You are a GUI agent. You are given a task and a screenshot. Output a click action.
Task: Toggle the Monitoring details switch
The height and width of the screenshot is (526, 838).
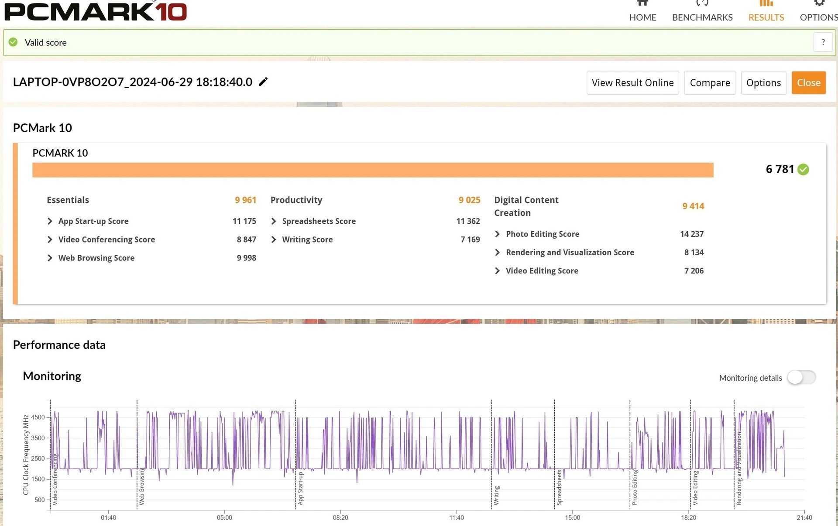tap(801, 377)
